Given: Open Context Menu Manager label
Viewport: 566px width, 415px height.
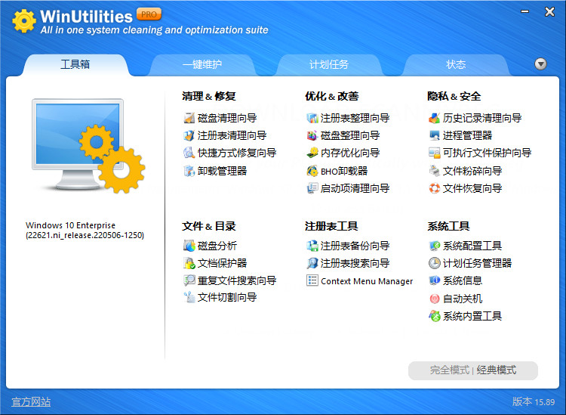Looking at the screenshot, I should 367,281.
